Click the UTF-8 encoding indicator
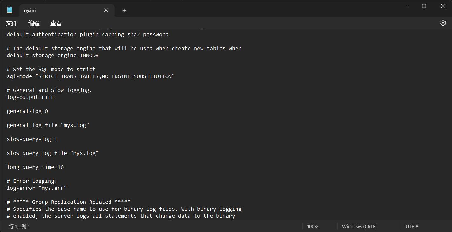This screenshot has width=452, height=232. click(x=412, y=226)
